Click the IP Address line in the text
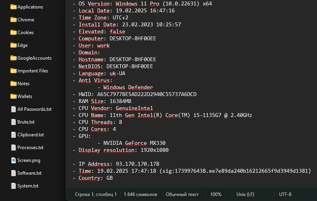 pos(119,164)
